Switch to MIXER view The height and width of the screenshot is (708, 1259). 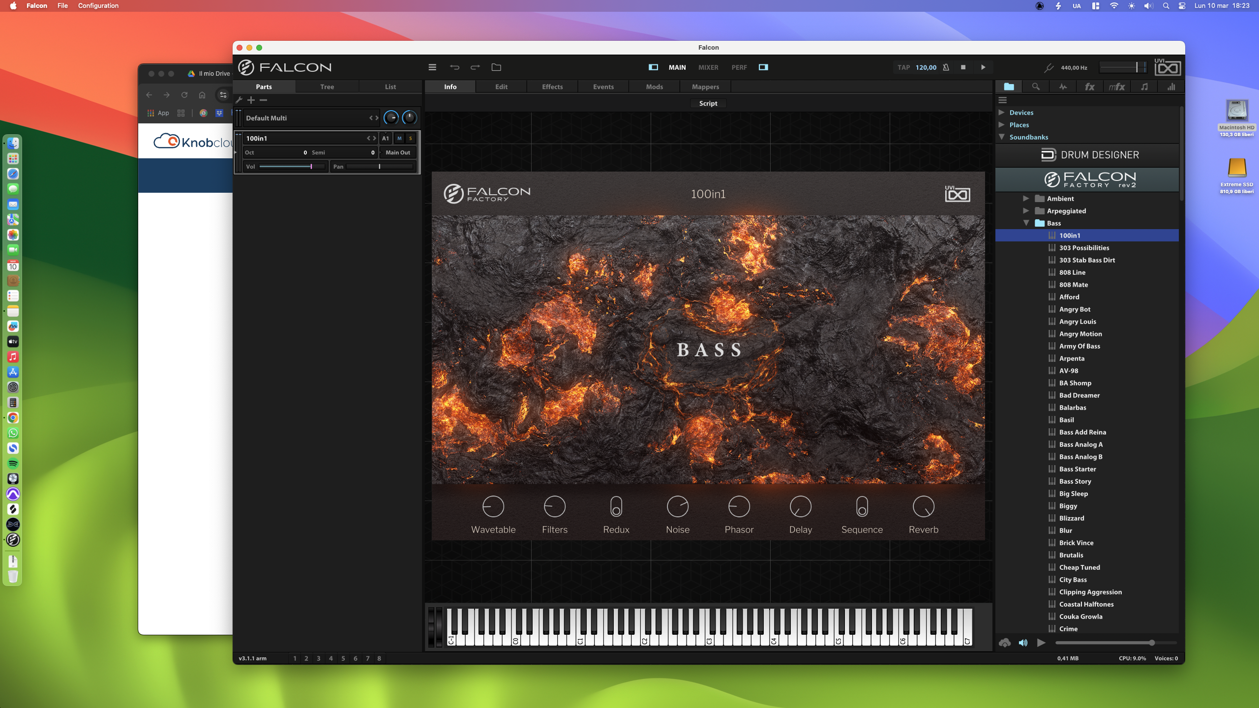tap(708, 67)
